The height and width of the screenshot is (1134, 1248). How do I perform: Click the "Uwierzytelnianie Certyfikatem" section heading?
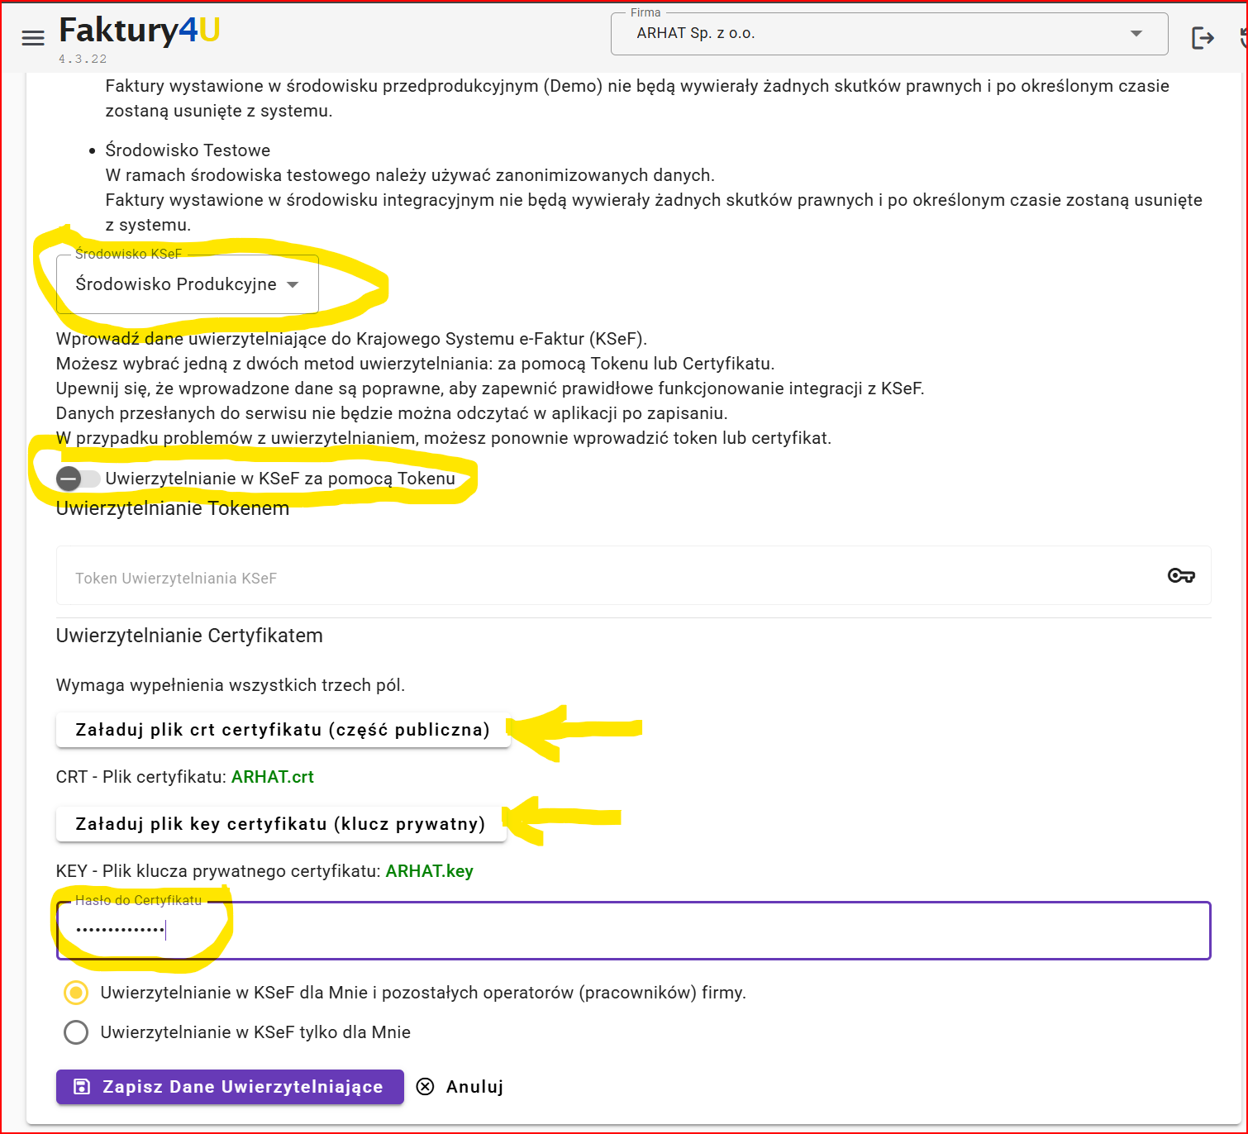(x=189, y=636)
